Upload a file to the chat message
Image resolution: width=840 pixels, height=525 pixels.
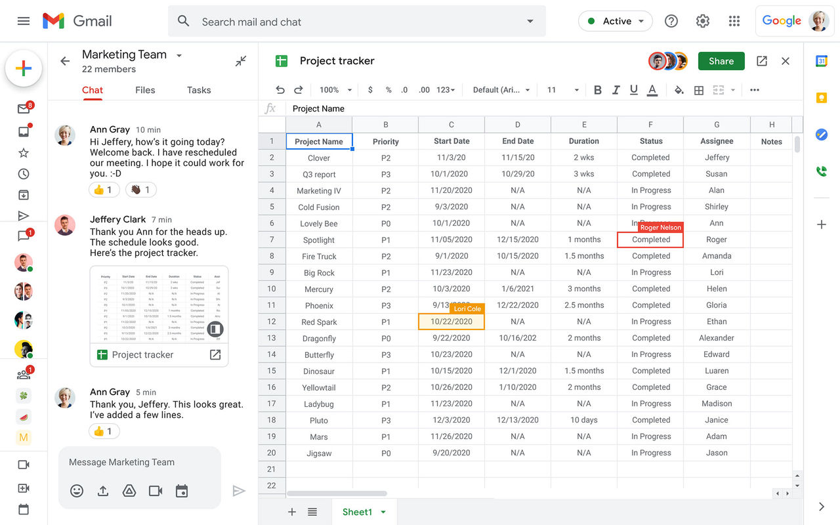(x=103, y=491)
